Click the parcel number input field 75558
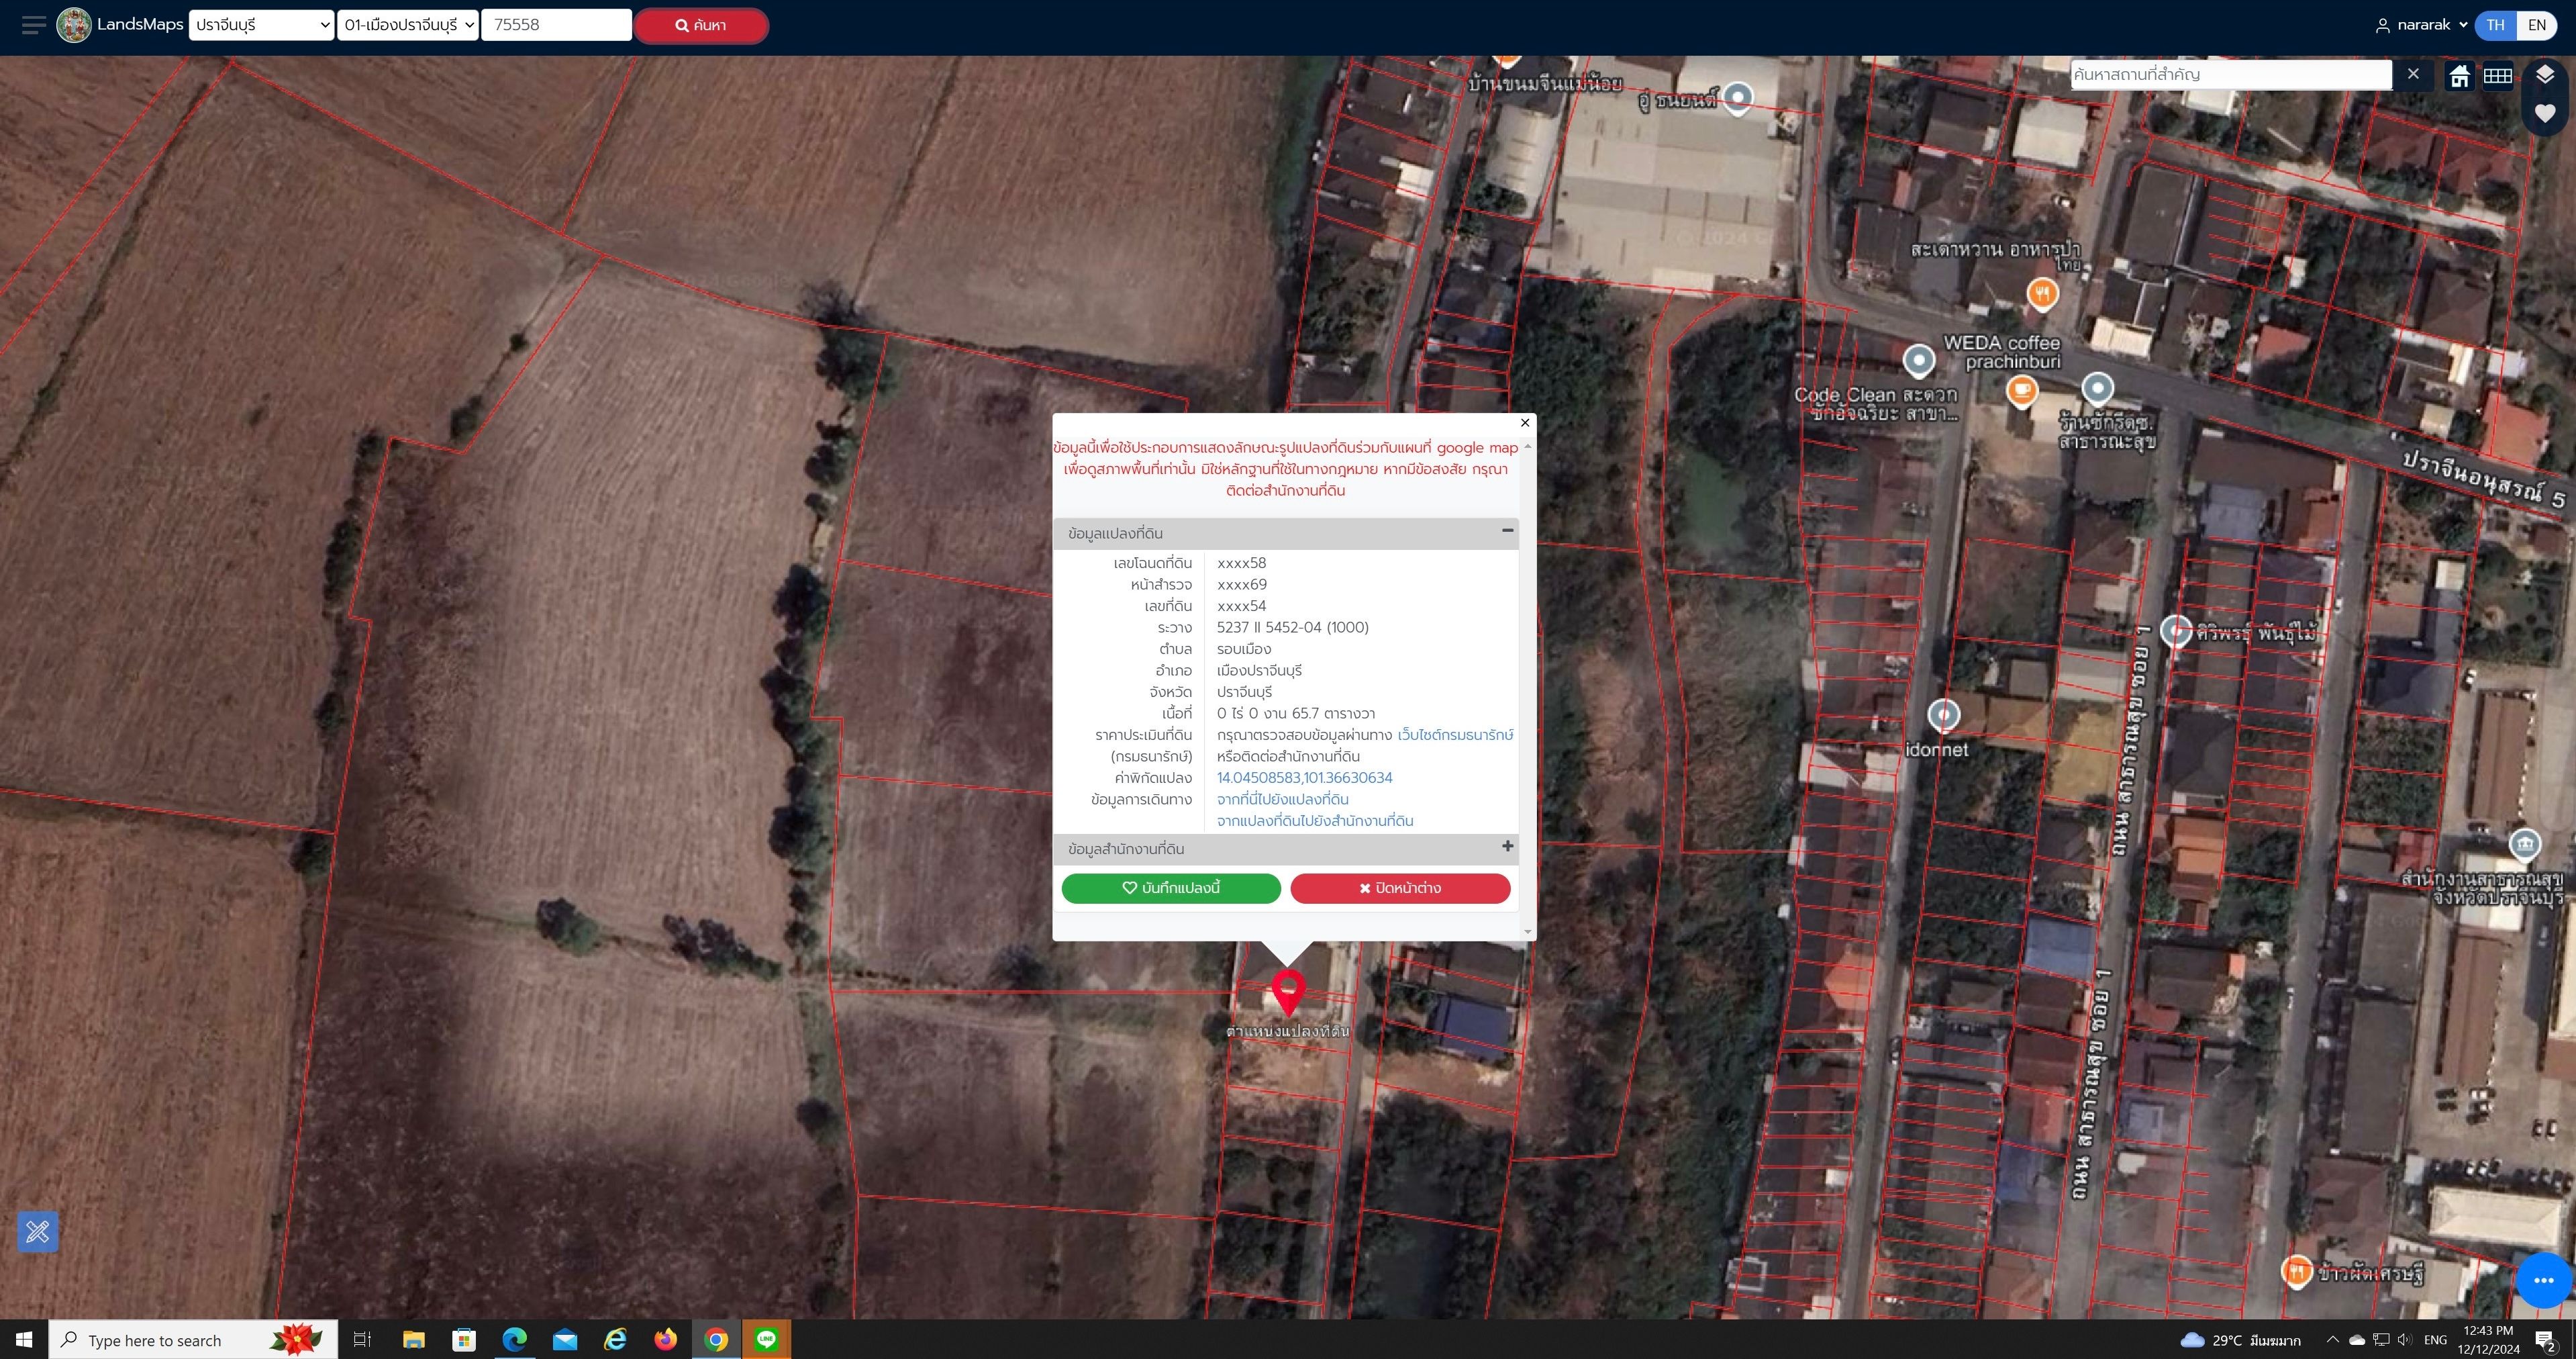This screenshot has height=1359, width=2576. coord(556,25)
